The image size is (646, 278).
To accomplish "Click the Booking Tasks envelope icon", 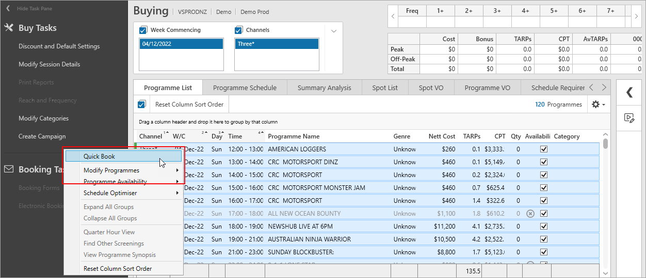I will click(9, 169).
